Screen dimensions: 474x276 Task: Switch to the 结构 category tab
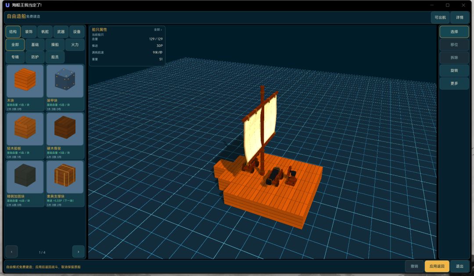[x=13, y=32]
